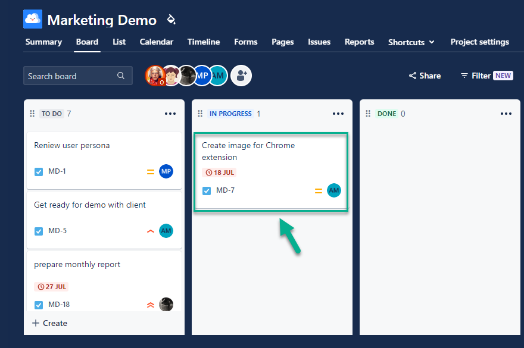
Task: Open the Calendar tab
Action: [x=157, y=42]
